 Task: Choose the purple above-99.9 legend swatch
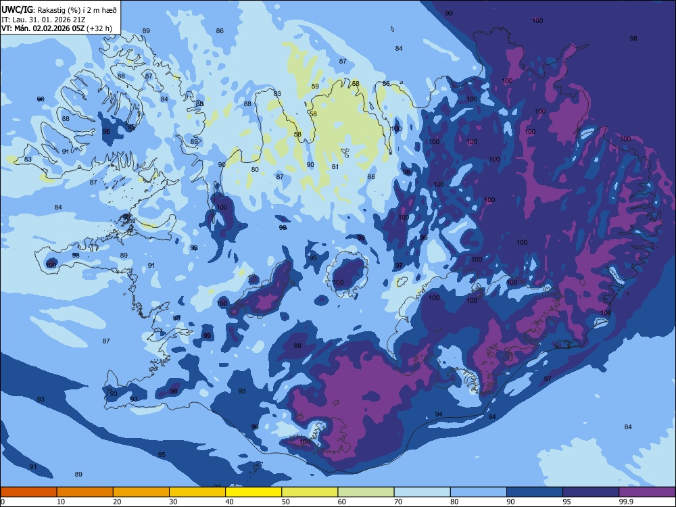pyautogui.click(x=647, y=492)
